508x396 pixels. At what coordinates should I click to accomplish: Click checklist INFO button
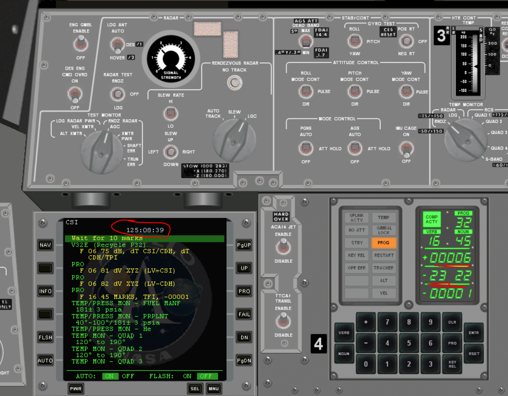[x=45, y=291]
